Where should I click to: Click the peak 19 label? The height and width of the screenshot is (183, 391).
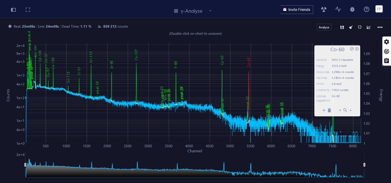[97, 87]
